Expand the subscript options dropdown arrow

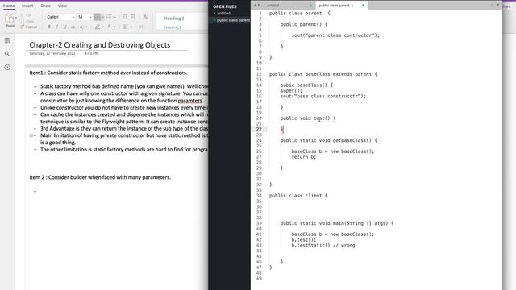(86, 27)
